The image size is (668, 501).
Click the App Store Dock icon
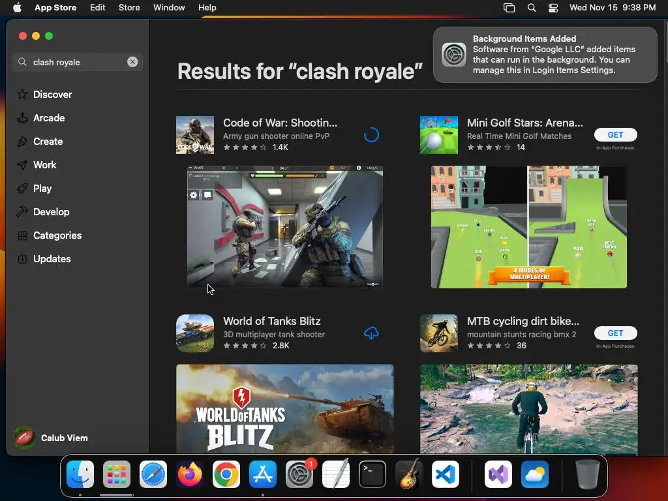tap(263, 474)
